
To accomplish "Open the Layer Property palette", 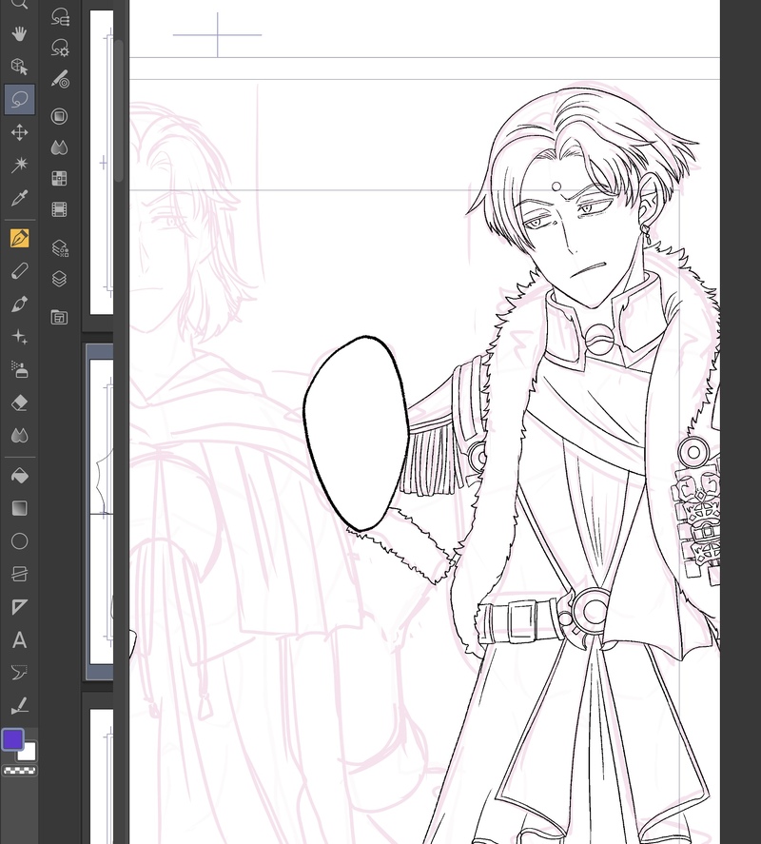I will (x=60, y=248).
